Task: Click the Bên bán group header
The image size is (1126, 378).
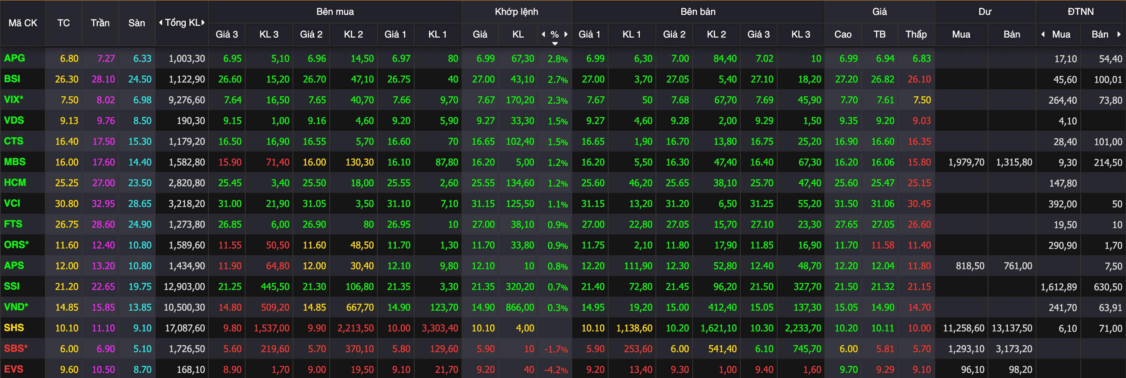Action: (698, 12)
